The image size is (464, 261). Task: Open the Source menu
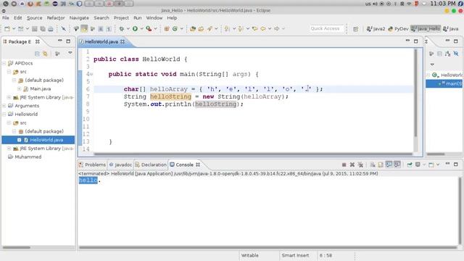click(x=34, y=17)
